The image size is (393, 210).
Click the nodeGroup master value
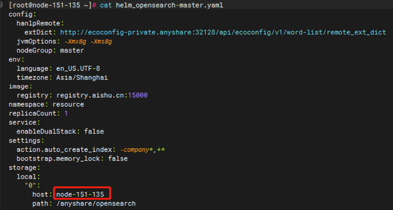72,50
